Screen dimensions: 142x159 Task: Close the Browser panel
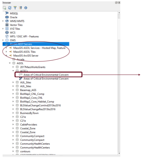pos(119,3)
